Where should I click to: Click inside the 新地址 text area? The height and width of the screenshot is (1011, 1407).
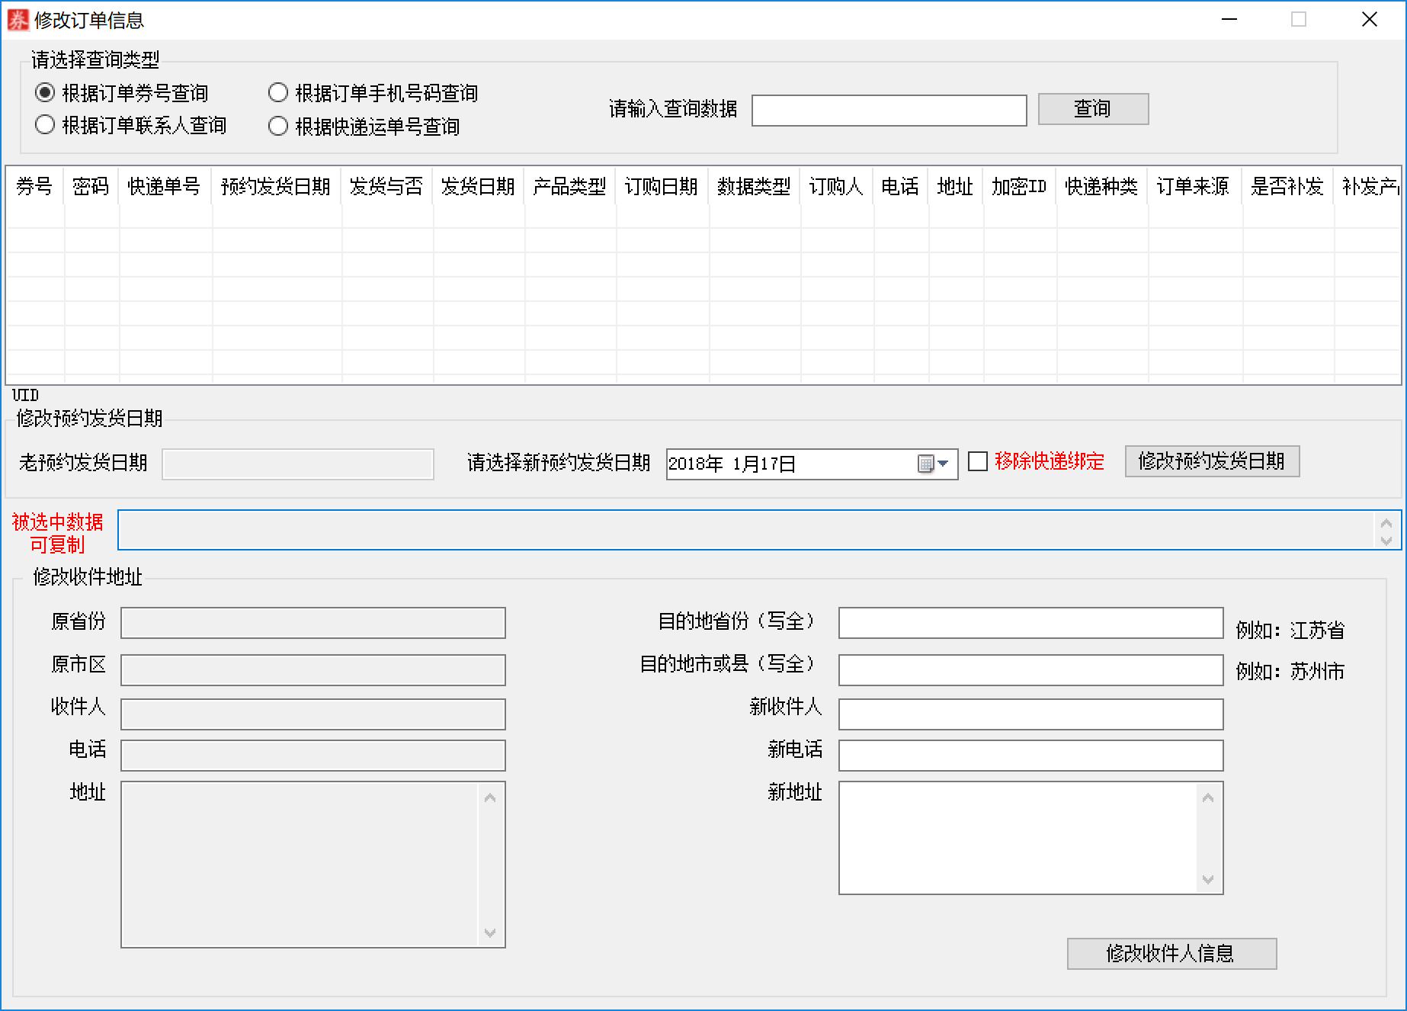click(1018, 837)
